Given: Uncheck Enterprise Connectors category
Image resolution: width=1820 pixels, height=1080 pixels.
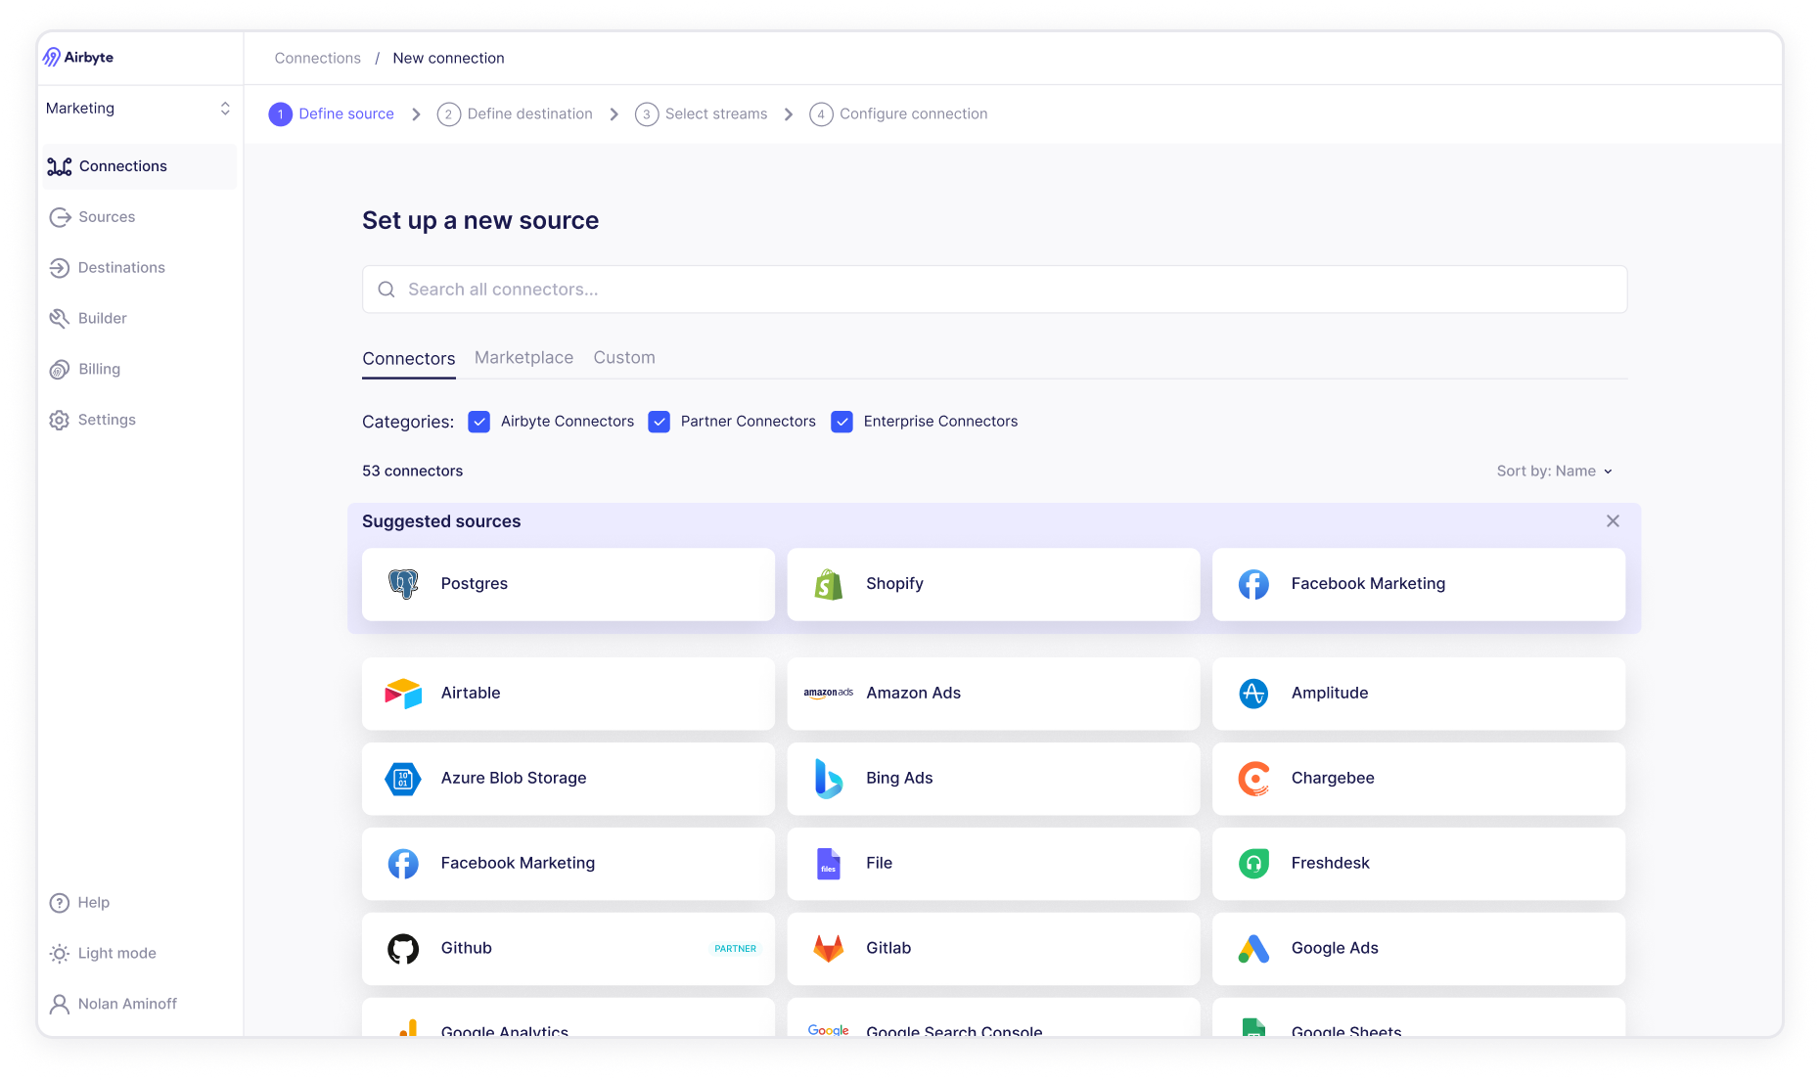Looking at the screenshot, I should point(842,422).
